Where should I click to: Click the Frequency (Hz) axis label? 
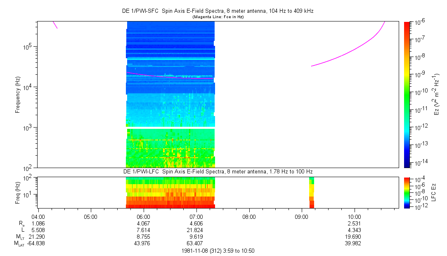[x=18, y=95]
